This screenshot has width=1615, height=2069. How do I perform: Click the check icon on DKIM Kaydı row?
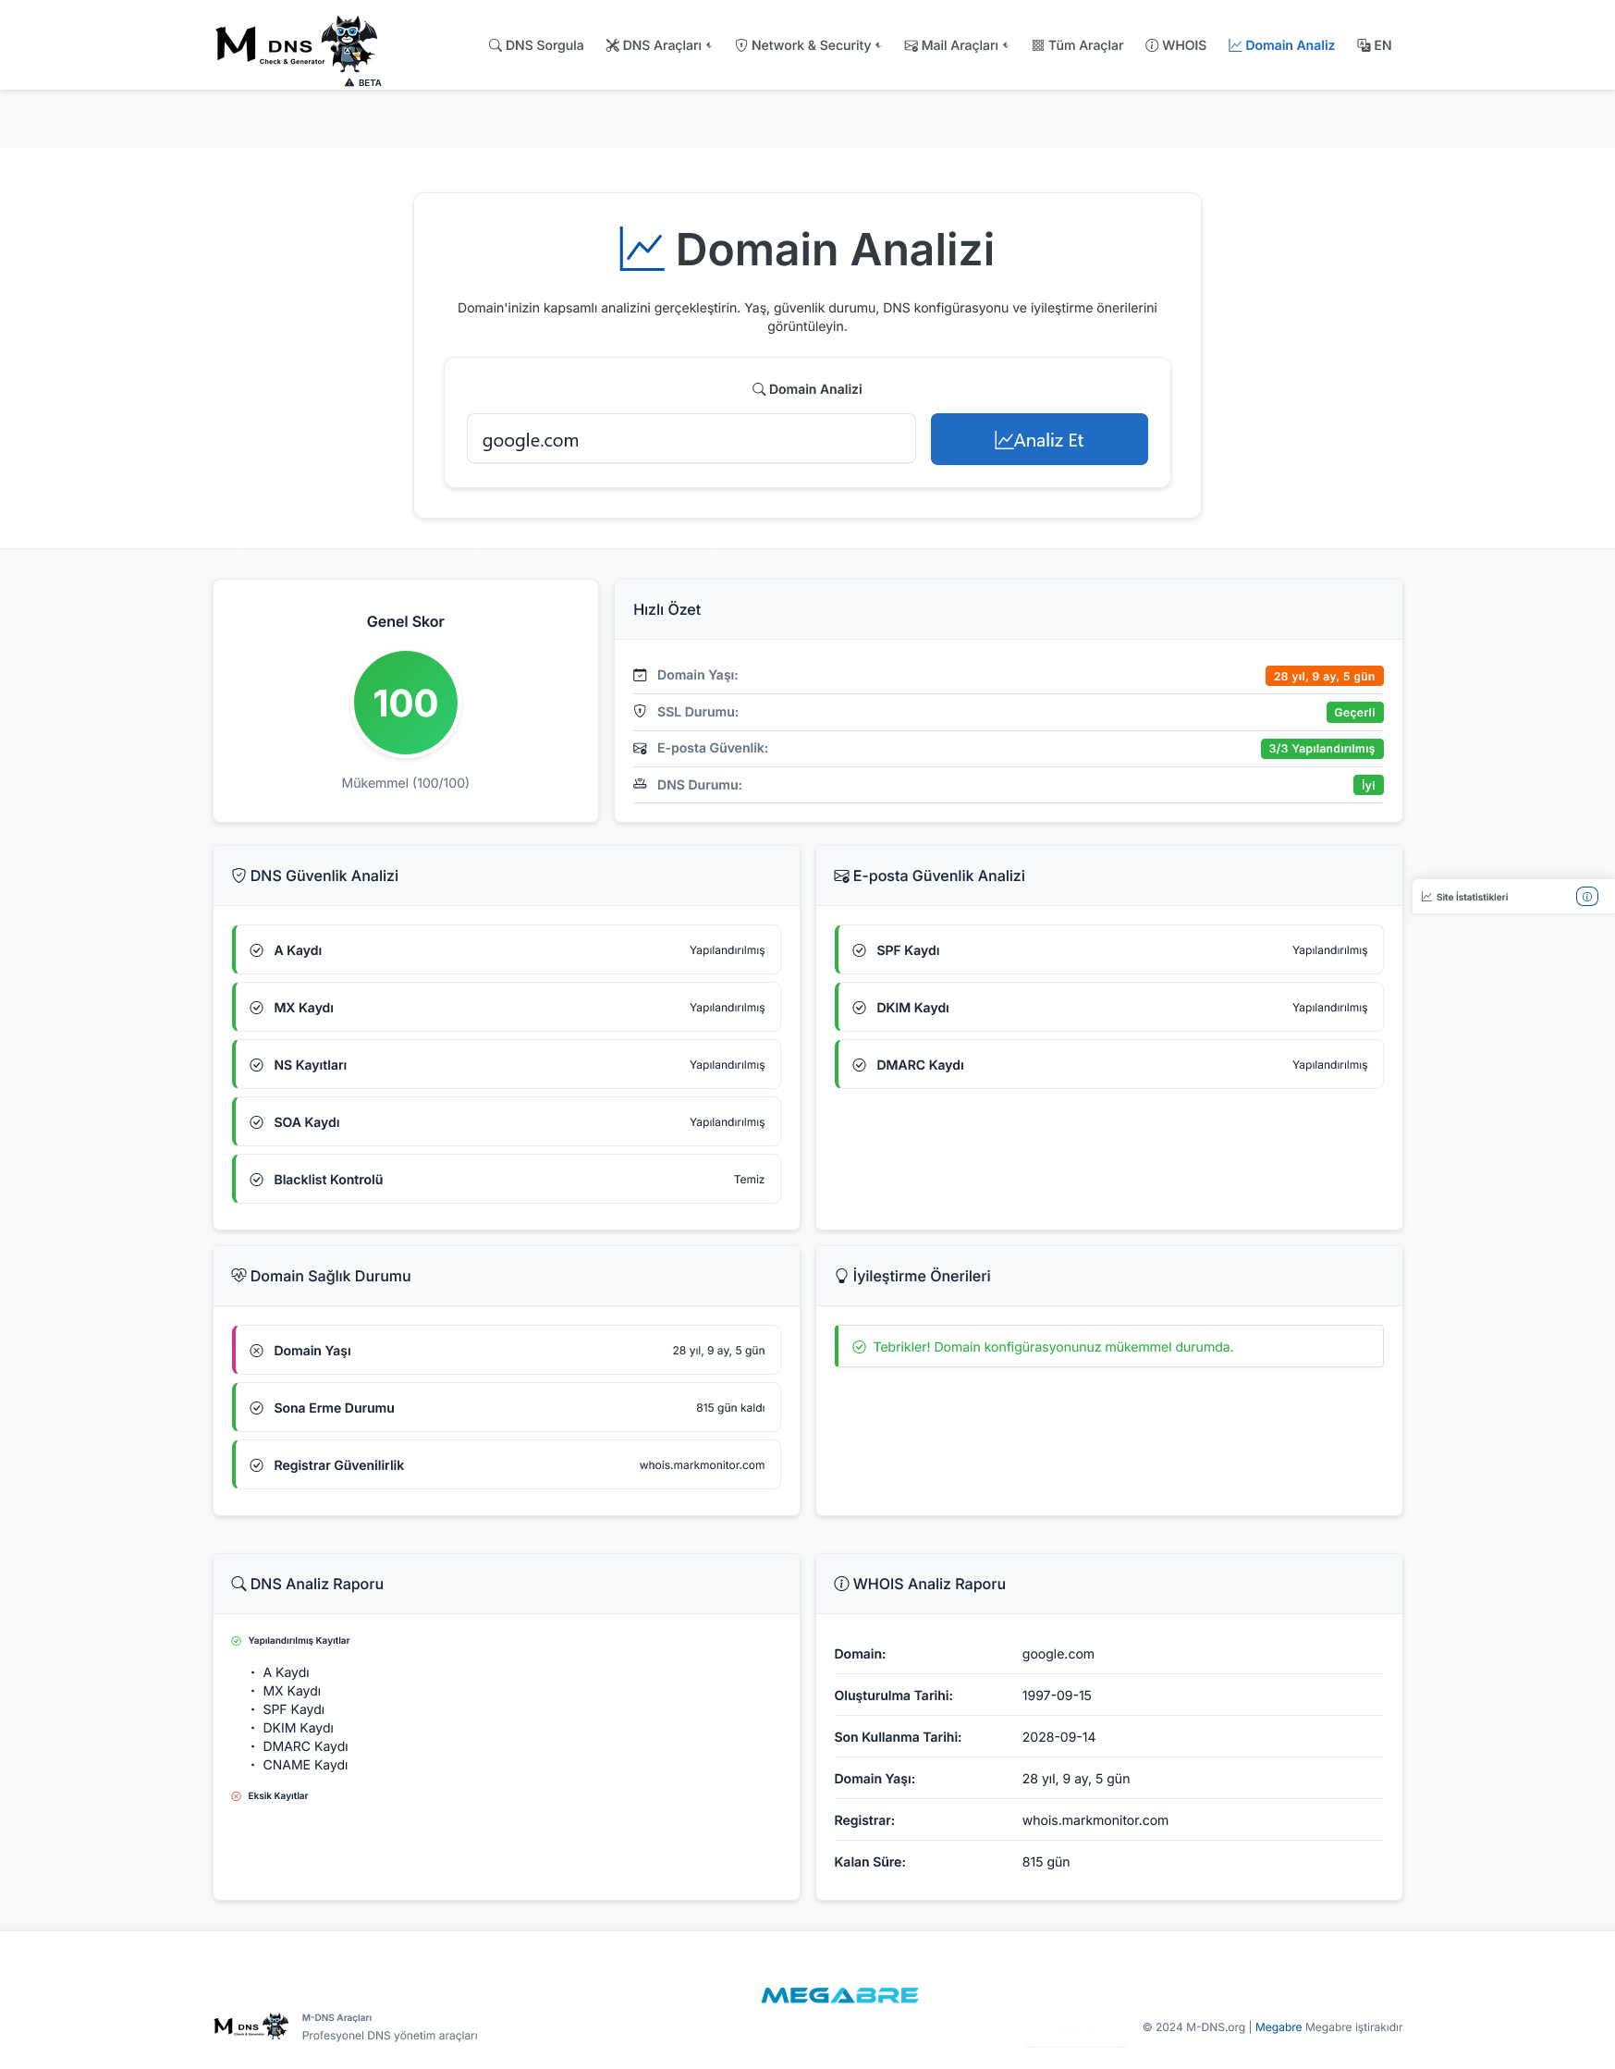(x=859, y=1008)
